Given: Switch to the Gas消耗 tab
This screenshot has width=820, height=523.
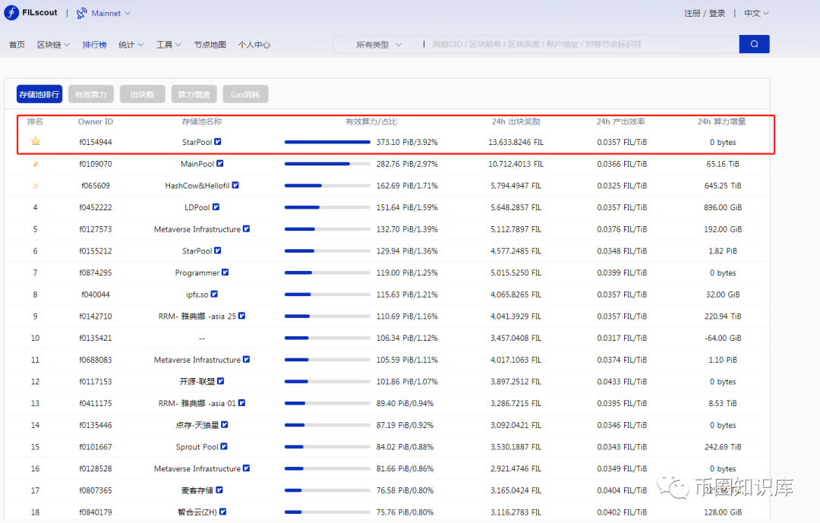Looking at the screenshot, I should 245,95.
